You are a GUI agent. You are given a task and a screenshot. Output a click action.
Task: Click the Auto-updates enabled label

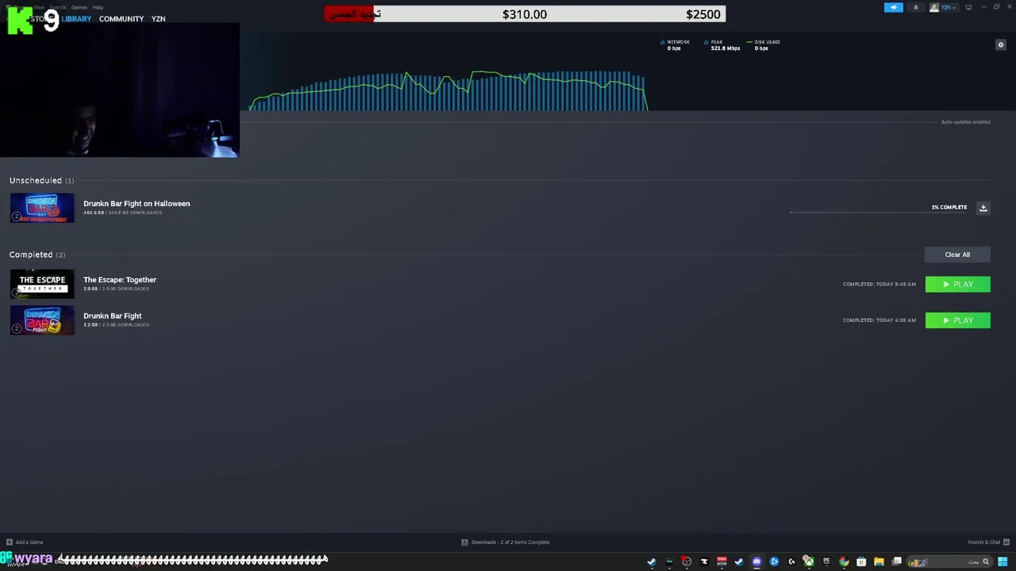pos(965,122)
